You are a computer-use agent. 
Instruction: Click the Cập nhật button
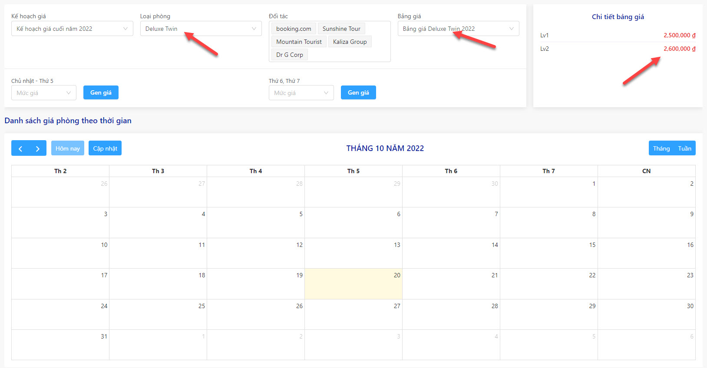tap(105, 148)
